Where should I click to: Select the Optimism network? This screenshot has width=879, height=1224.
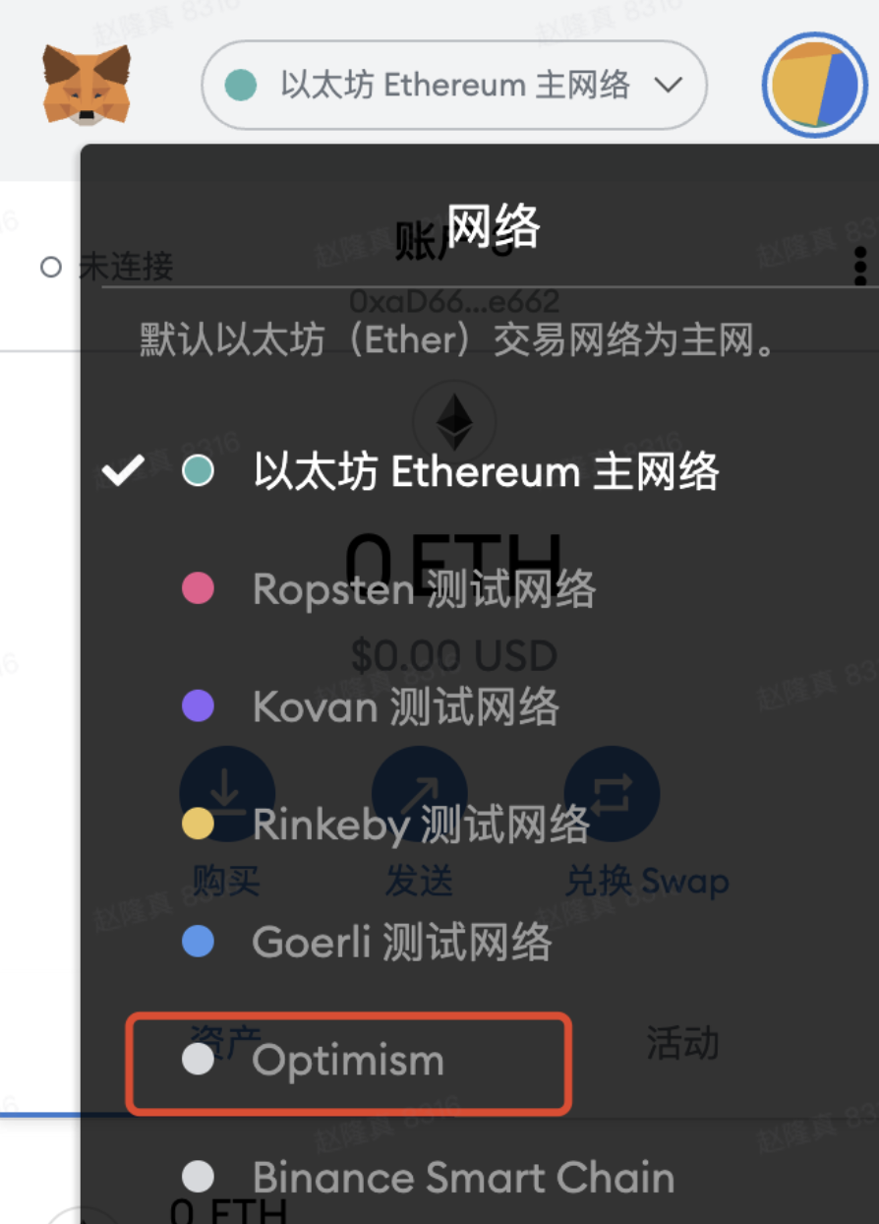click(348, 1061)
